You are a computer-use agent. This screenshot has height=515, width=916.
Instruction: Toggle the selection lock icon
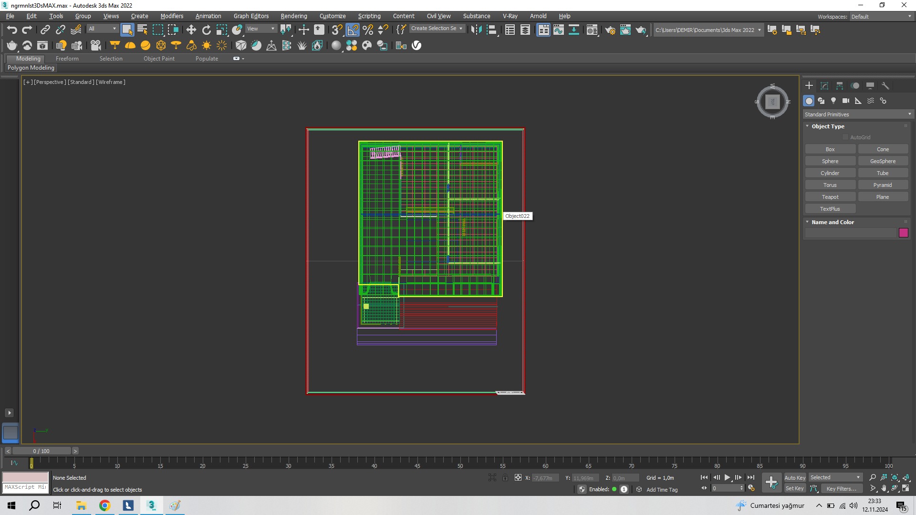tap(505, 477)
